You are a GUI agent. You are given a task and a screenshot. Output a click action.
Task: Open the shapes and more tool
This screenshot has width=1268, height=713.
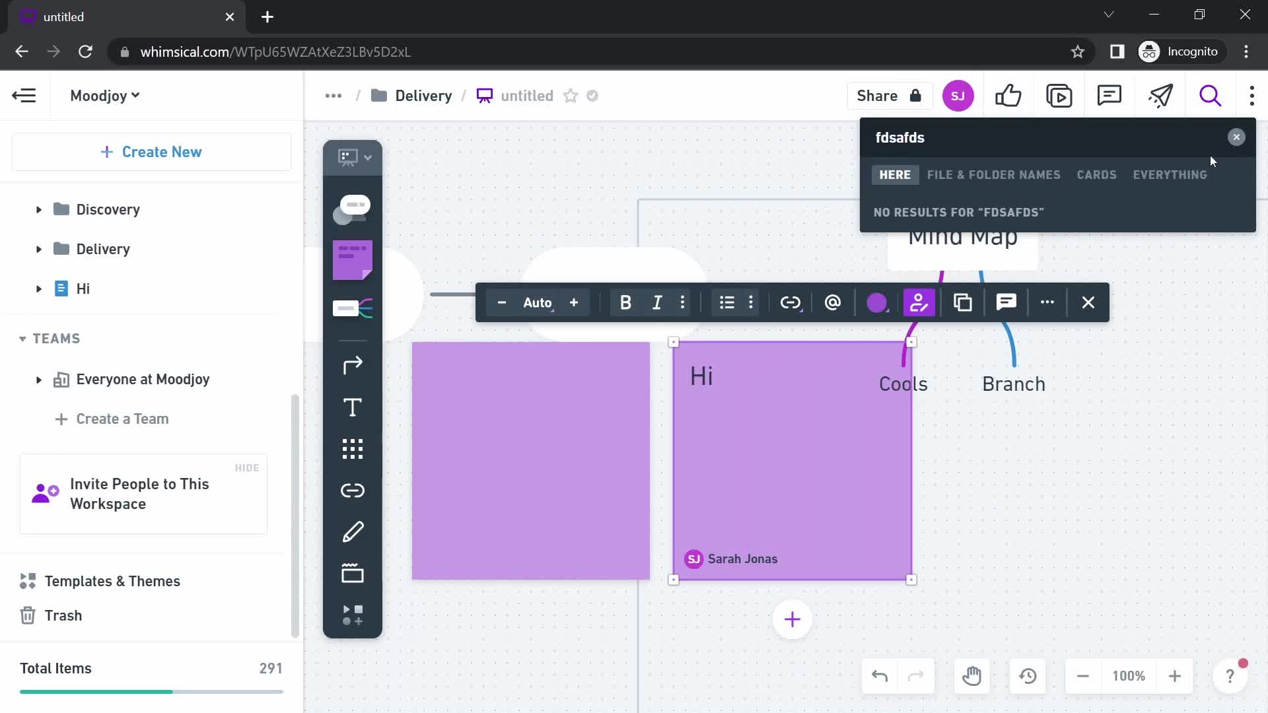353,615
